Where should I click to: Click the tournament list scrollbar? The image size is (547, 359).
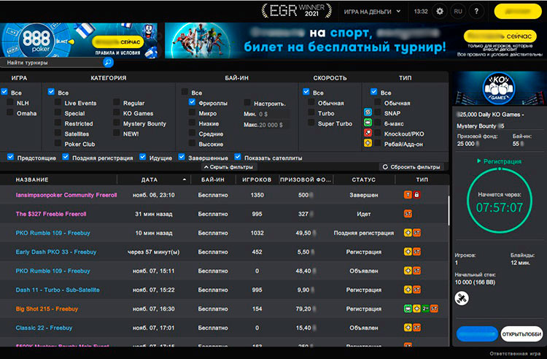click(x=449, y=210)
